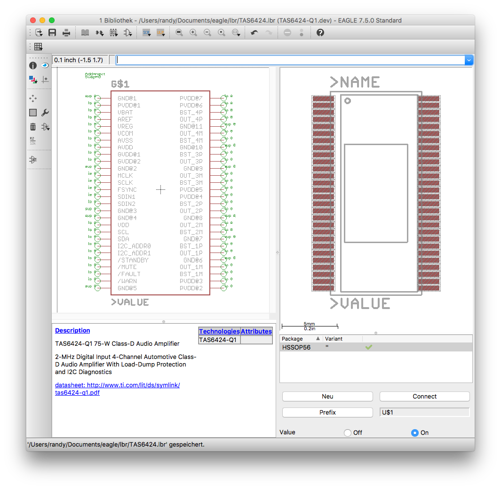
Task: Select the Group rectangle tool
Action: (33, 113)
